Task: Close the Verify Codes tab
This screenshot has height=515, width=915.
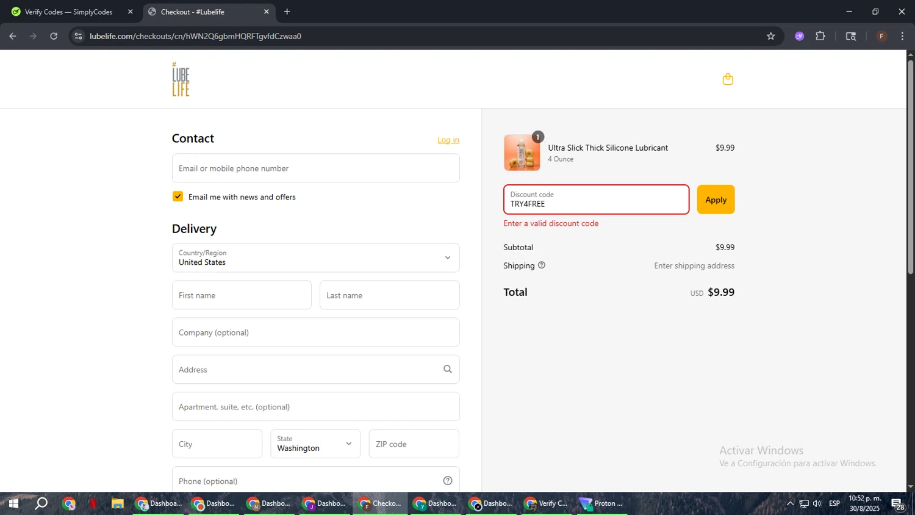Action: point(130,12)
